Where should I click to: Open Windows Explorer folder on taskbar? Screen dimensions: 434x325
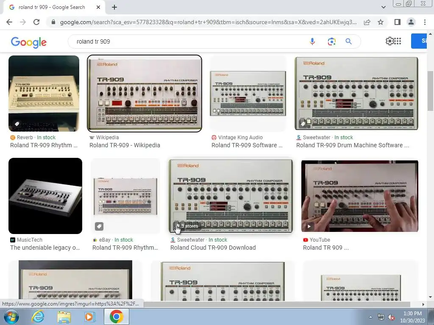click(64, 317)
